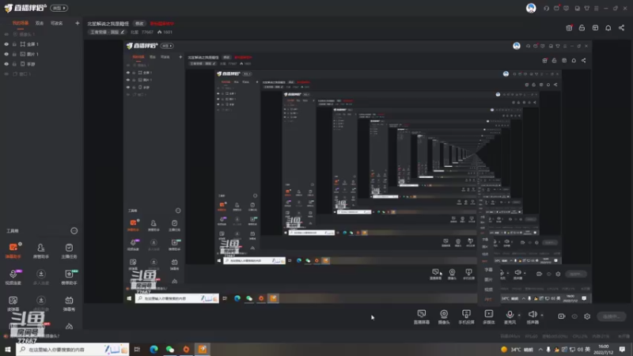Open Microsoft Edge from taskbar
The width and height of the screenshot is (633, 356).
click(x=154, y=349)
